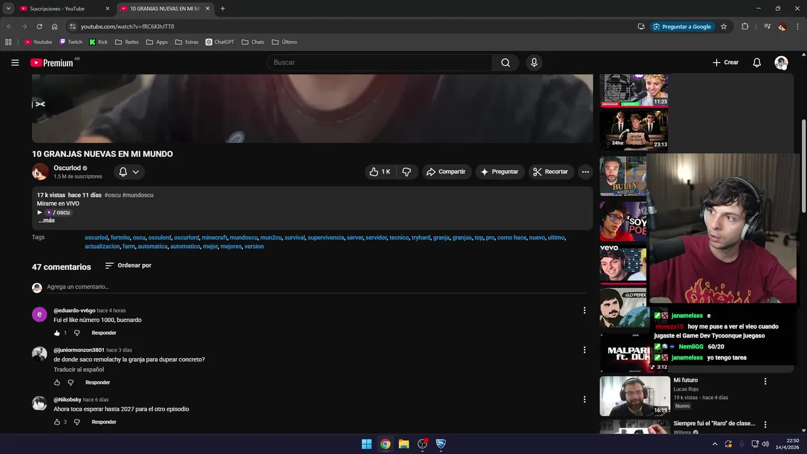Open the Redes bookmarks folder
807x454 pixels.
click(127, 42)
